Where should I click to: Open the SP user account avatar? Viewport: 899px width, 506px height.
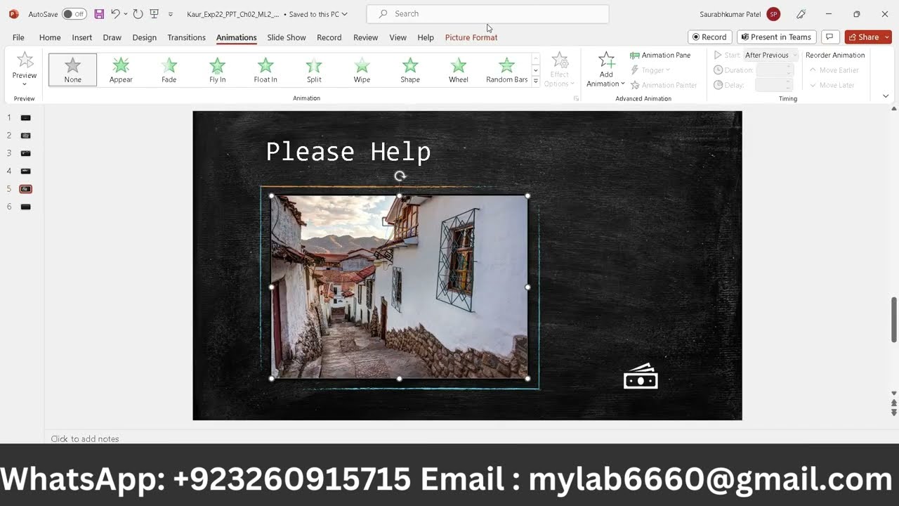773,14
